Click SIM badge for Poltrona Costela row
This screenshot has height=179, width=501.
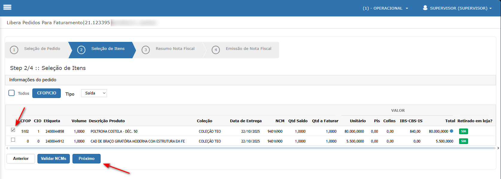tap(463, 131)
